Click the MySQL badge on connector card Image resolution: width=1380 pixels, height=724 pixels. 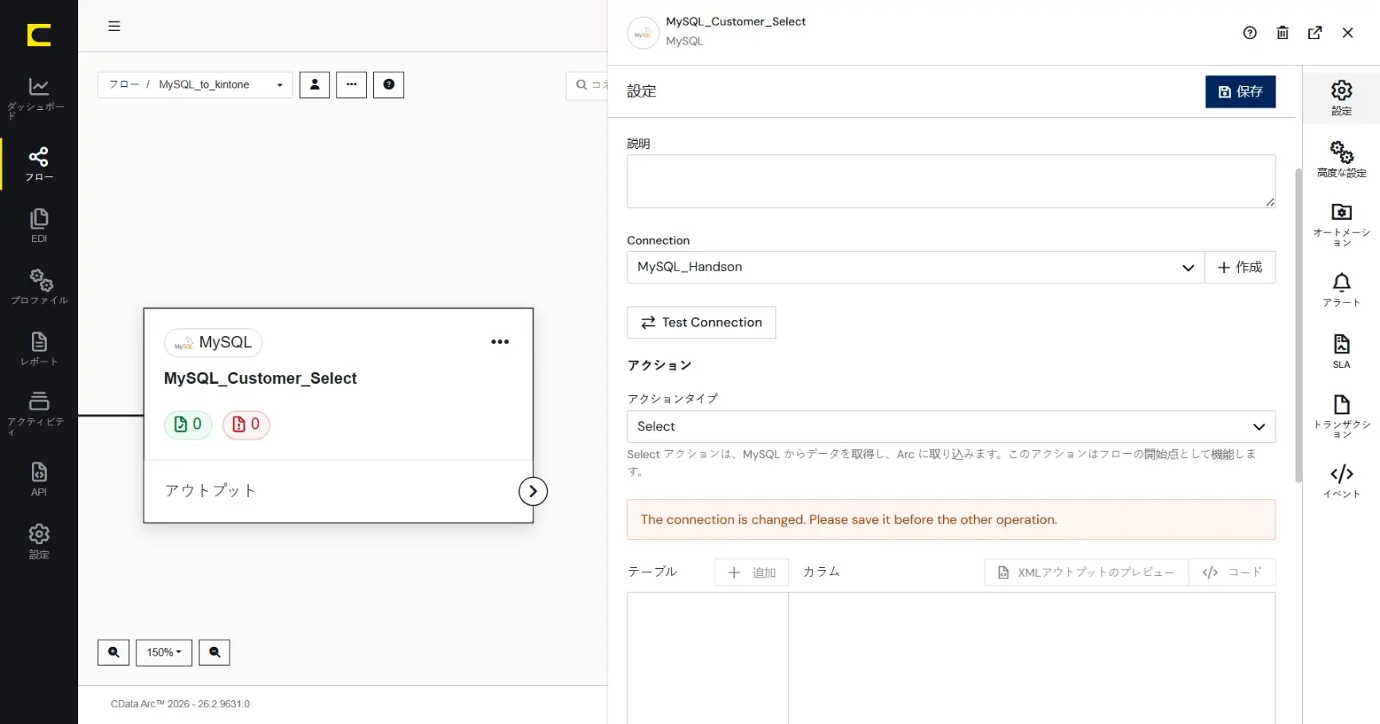213,342
